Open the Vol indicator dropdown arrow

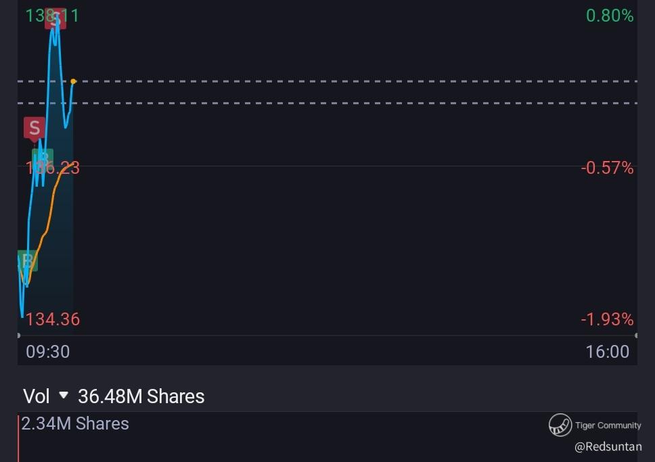click(64, 395)
